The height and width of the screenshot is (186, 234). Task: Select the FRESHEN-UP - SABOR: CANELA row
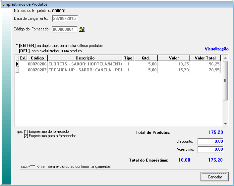pyautogui.click(x=85, y=70)
